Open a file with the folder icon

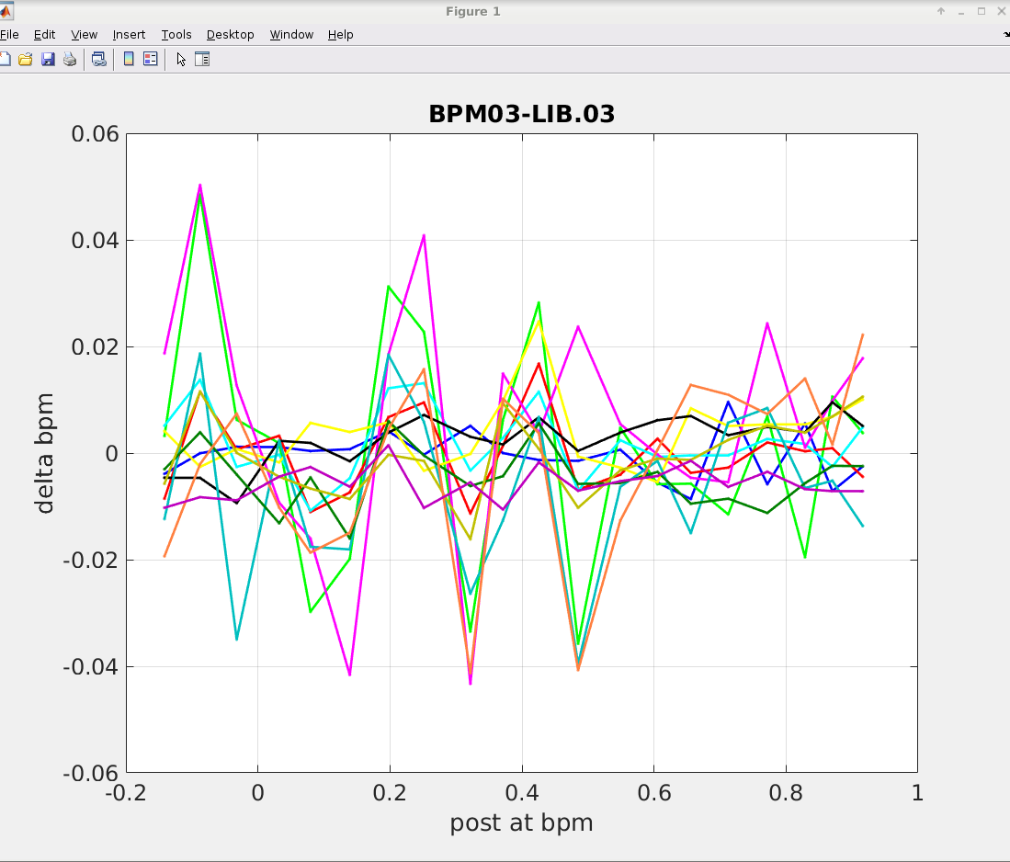[26, 60]
